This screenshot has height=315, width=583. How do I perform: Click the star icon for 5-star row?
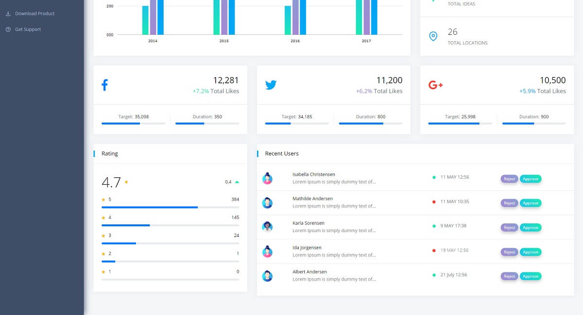click(x=103, y=200)
